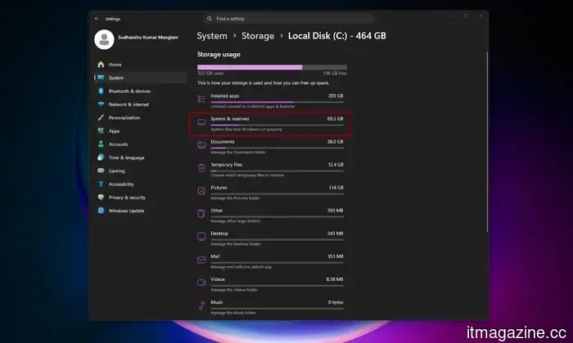
Task: Click the 12.4 GB size value
Action: [x=336, y=165]
